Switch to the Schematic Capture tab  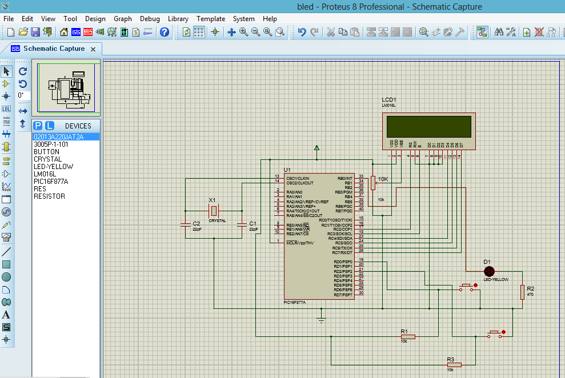[54, 49]
